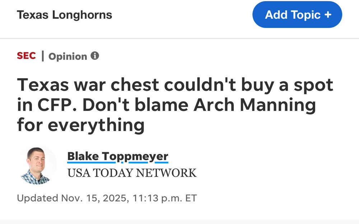Viewport: 359px width, 224px height.
Task: Click the surname "Toppmeyer" in the byline
Action: (135, 157)
